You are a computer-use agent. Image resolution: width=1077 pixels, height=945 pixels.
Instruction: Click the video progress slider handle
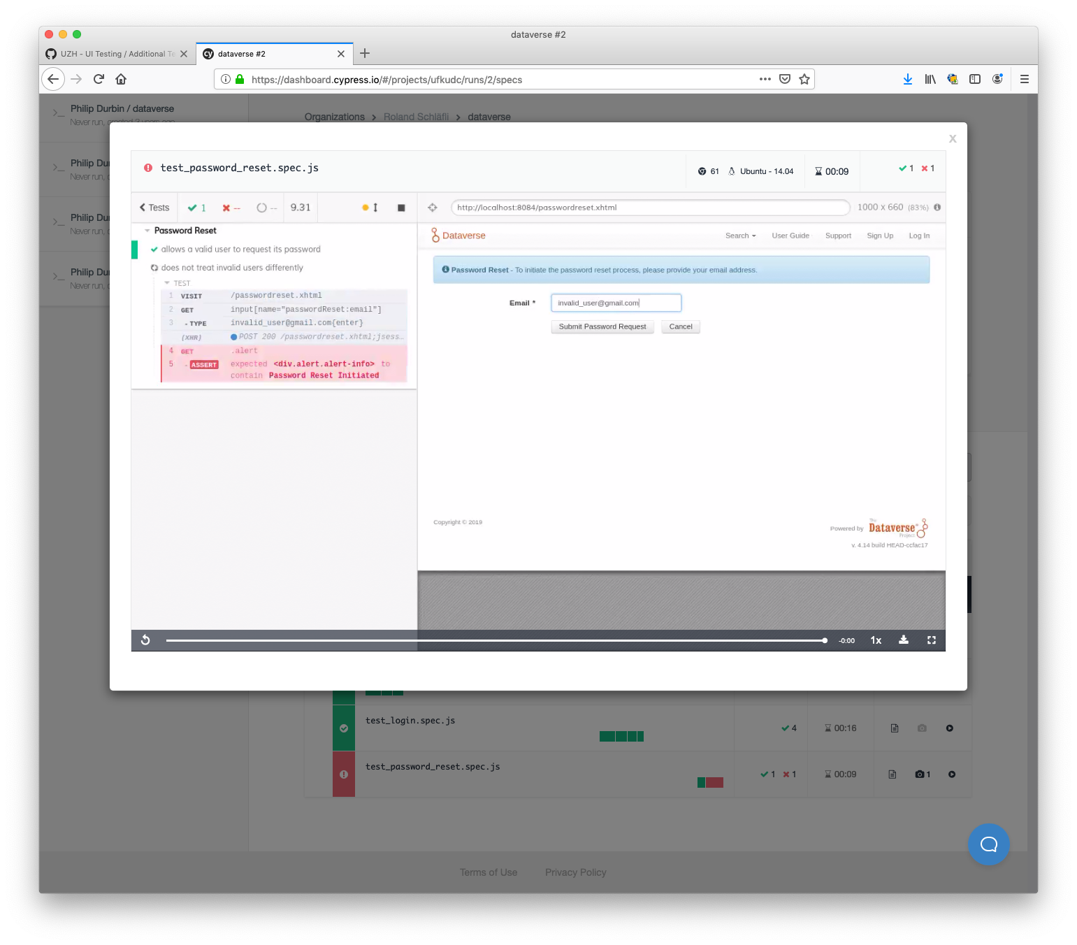[x=825, y=640]
